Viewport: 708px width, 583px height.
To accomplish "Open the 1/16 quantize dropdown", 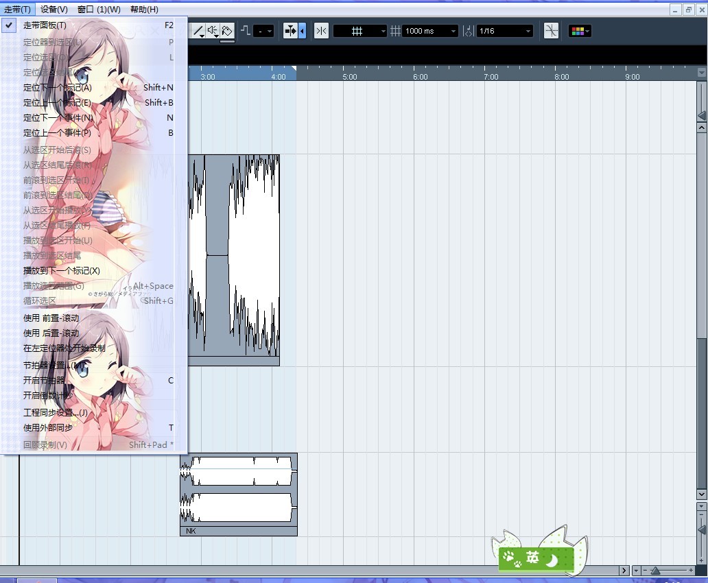I will pos(504,31).
